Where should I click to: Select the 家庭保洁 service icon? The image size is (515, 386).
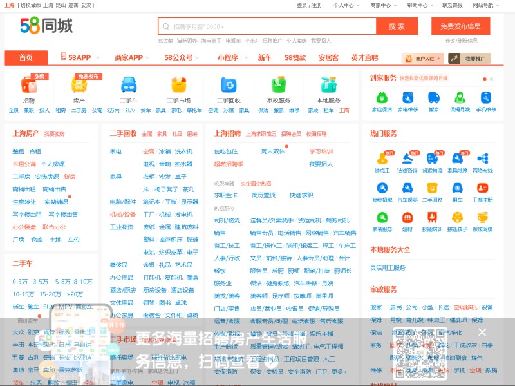382,98
